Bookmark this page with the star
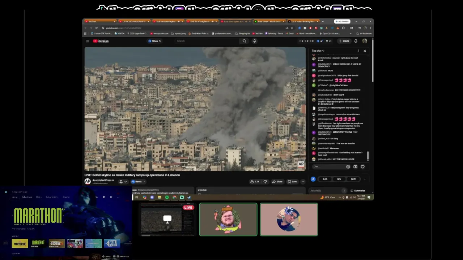 point(292,28)
